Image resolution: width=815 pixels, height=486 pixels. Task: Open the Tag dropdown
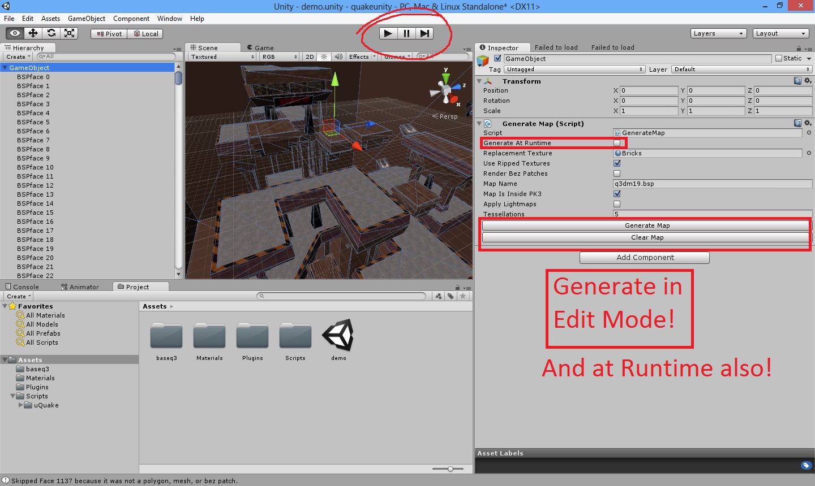(574, 70)
